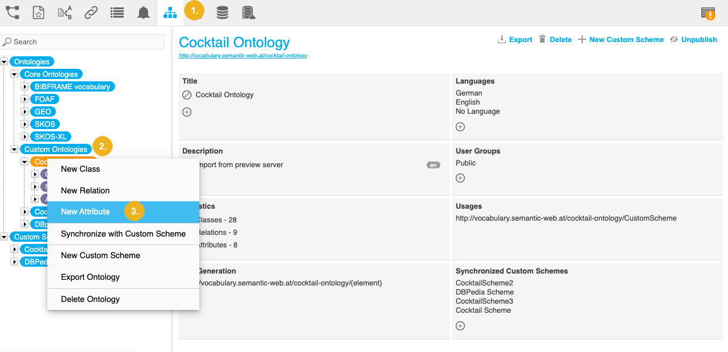Click the Unpublish button
728x352 pixels.
pyautogui.click(x=693, y=40)
